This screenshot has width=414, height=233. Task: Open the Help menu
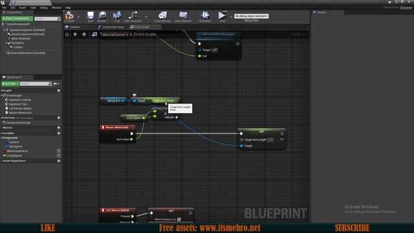[68, 8]
